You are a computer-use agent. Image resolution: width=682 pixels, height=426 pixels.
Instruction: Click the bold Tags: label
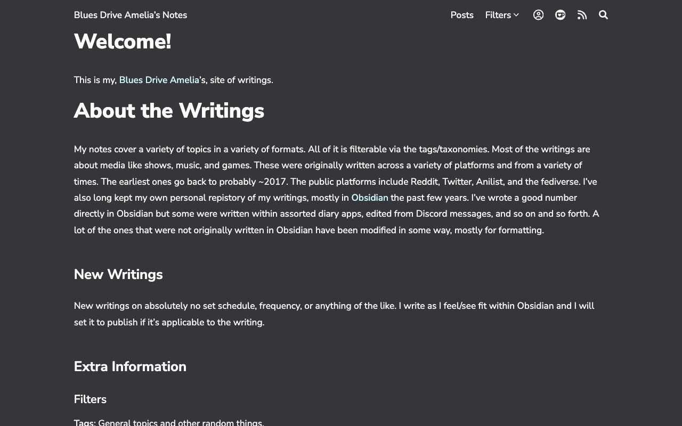click(85, 423)
